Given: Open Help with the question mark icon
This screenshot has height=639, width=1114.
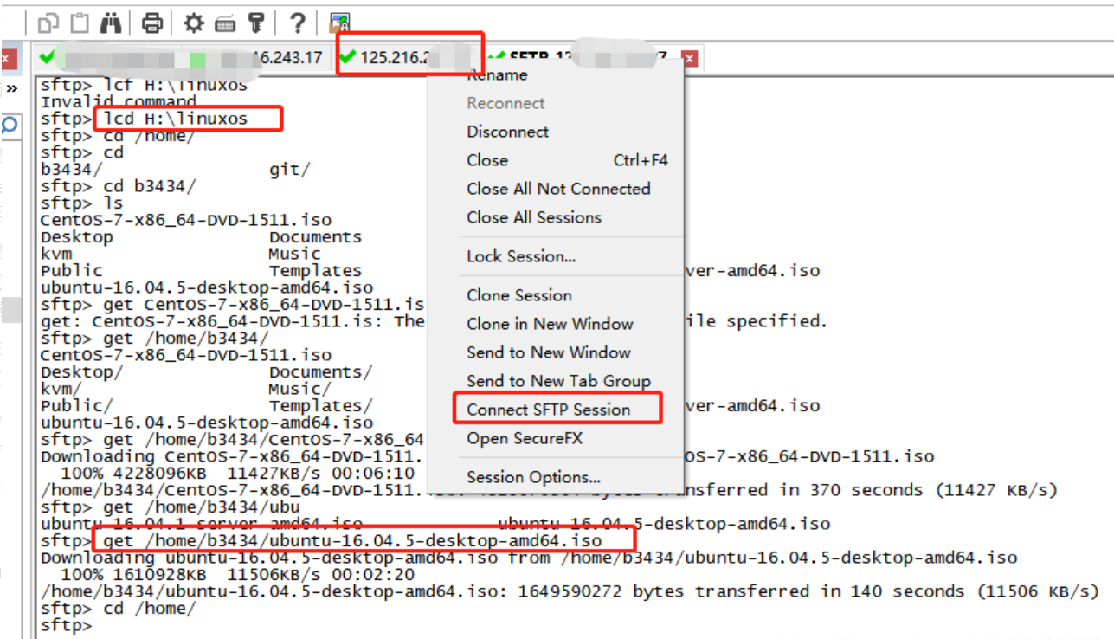Looking at the screenshot, I should click(x=297, y=23).
